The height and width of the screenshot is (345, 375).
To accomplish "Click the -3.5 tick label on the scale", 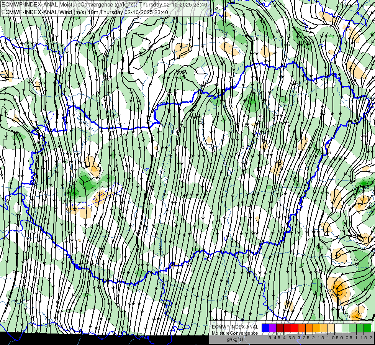I will 291,338.
